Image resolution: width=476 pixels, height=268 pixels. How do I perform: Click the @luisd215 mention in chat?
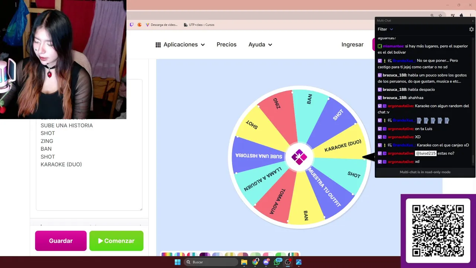click(426, 153)
